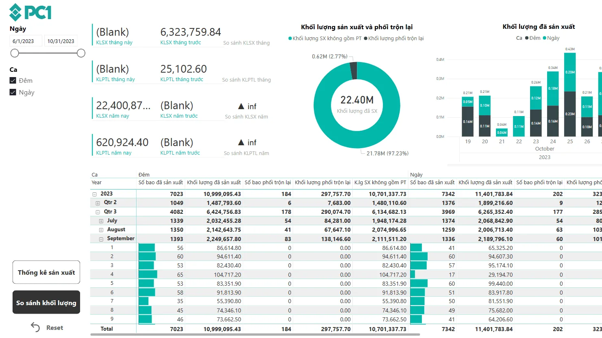
Task: Click the right date slider handle
Action: (x=81, y=53)
